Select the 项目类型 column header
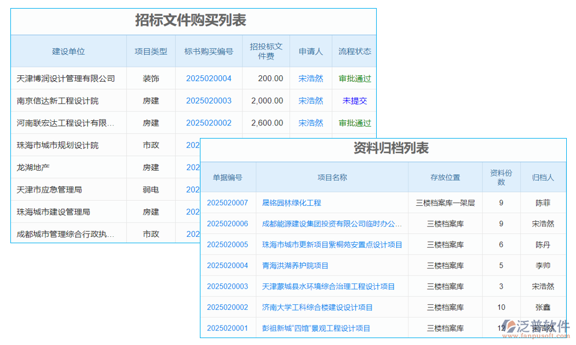 click(x=150, y=51)
